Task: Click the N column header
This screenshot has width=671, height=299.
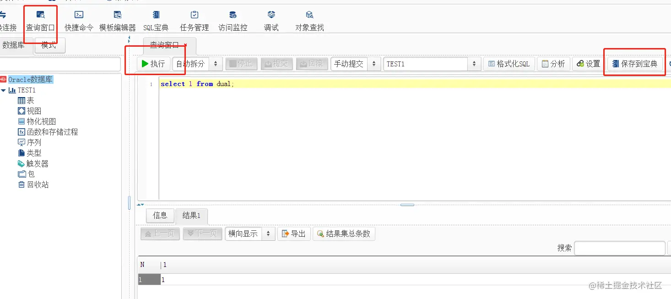Action: pos(149,265)
